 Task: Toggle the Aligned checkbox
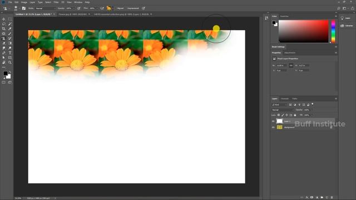[115, 8]
